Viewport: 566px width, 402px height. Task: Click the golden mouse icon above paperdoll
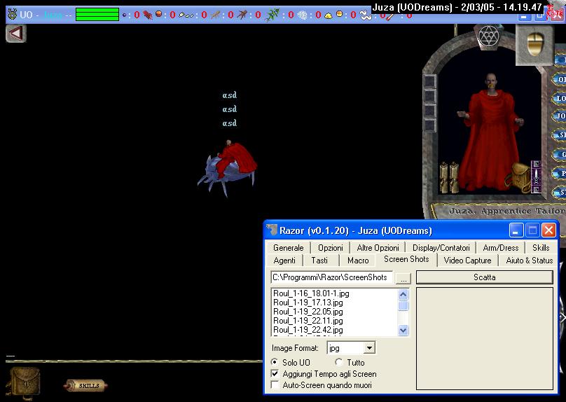click(534, 45)
